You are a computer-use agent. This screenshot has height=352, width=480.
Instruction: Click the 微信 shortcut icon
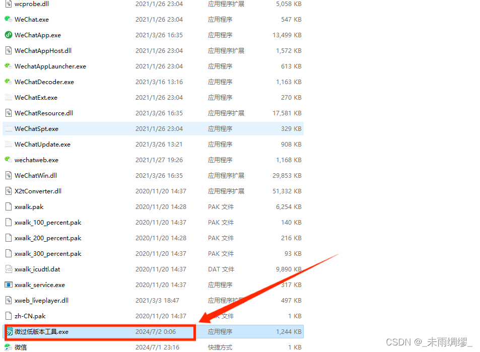[8, 347]
